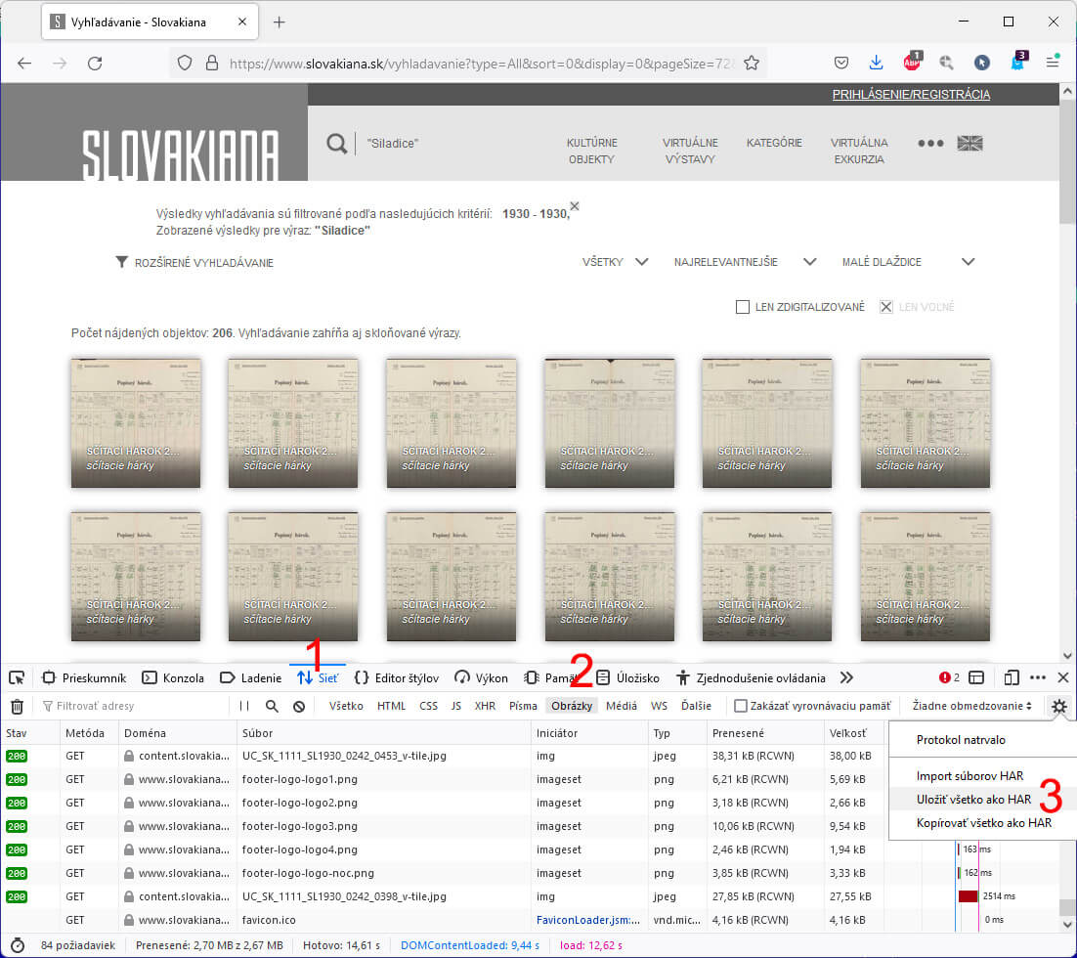Click the SLOVAKIANA logo
Screen dimensions: 1077x958
coord(180,156)
